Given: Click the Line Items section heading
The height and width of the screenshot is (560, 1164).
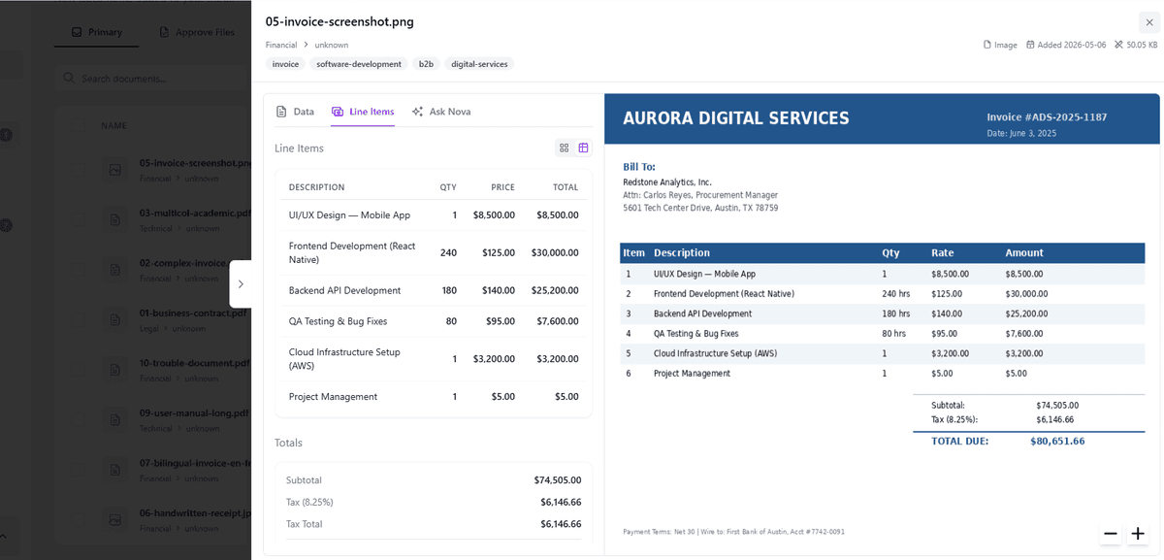Looking at the screenshot, I should 299,148.
